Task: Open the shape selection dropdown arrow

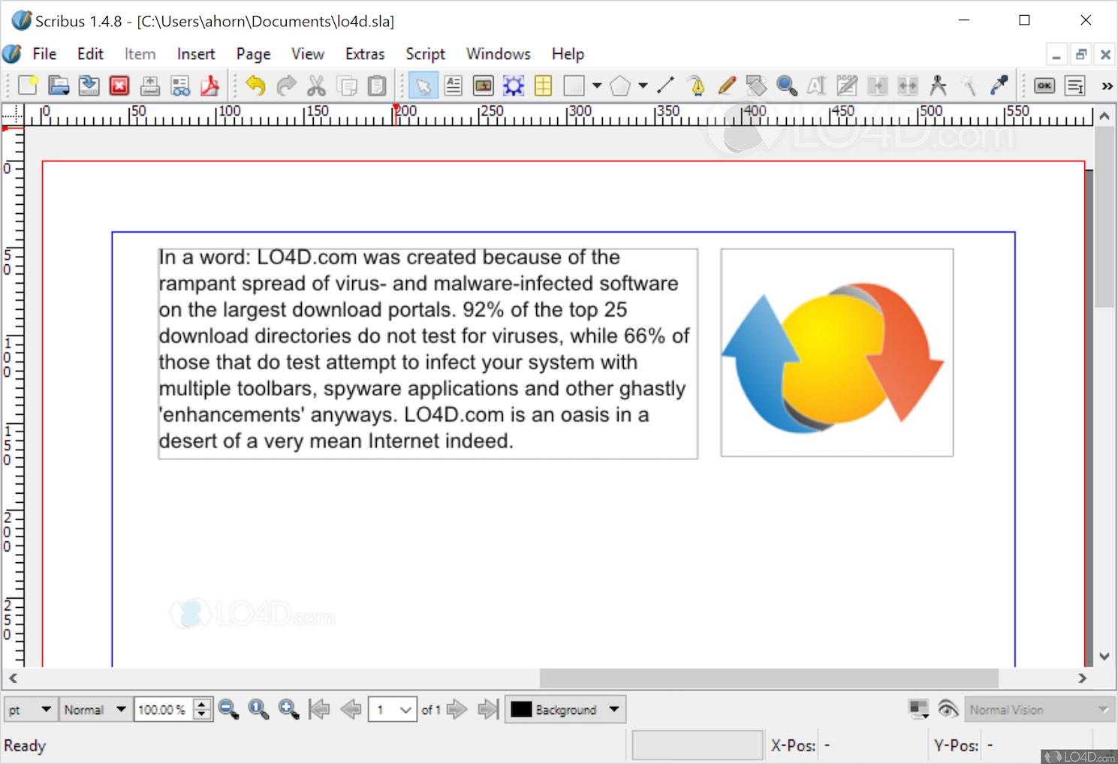Action: (x=597, y=86)
